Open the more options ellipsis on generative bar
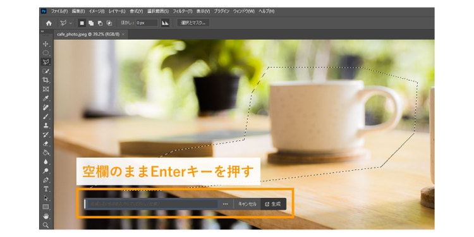Image resolution: width=474 pixels, height=237 pixels. pyautogui.click(x=225, y=204)
